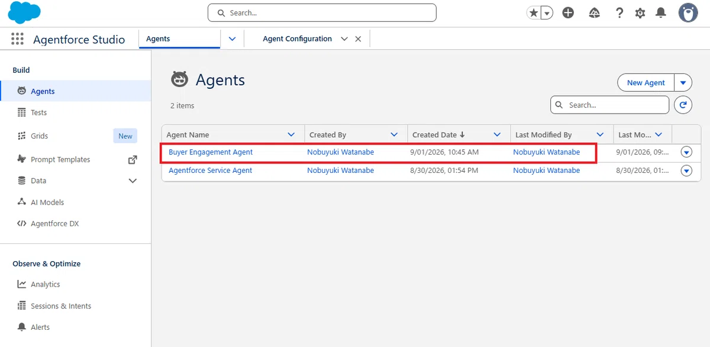This screenshot has height=347, width=710.
Task: Open the Notifications bell icon
Action: (x=661, y=13)
